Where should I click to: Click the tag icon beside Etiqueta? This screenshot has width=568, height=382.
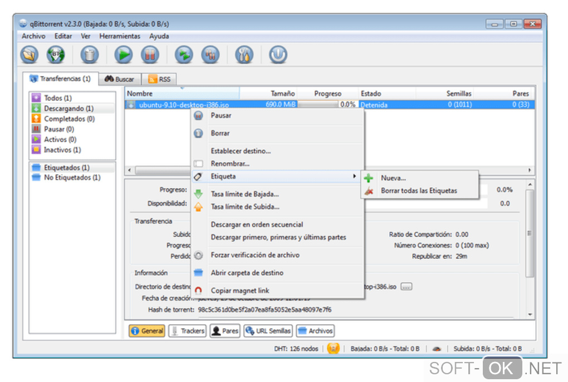(x=198, y=177)
